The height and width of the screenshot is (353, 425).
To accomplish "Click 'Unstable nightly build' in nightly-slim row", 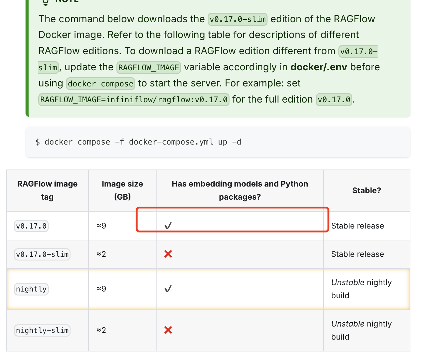I will (361, 330).
